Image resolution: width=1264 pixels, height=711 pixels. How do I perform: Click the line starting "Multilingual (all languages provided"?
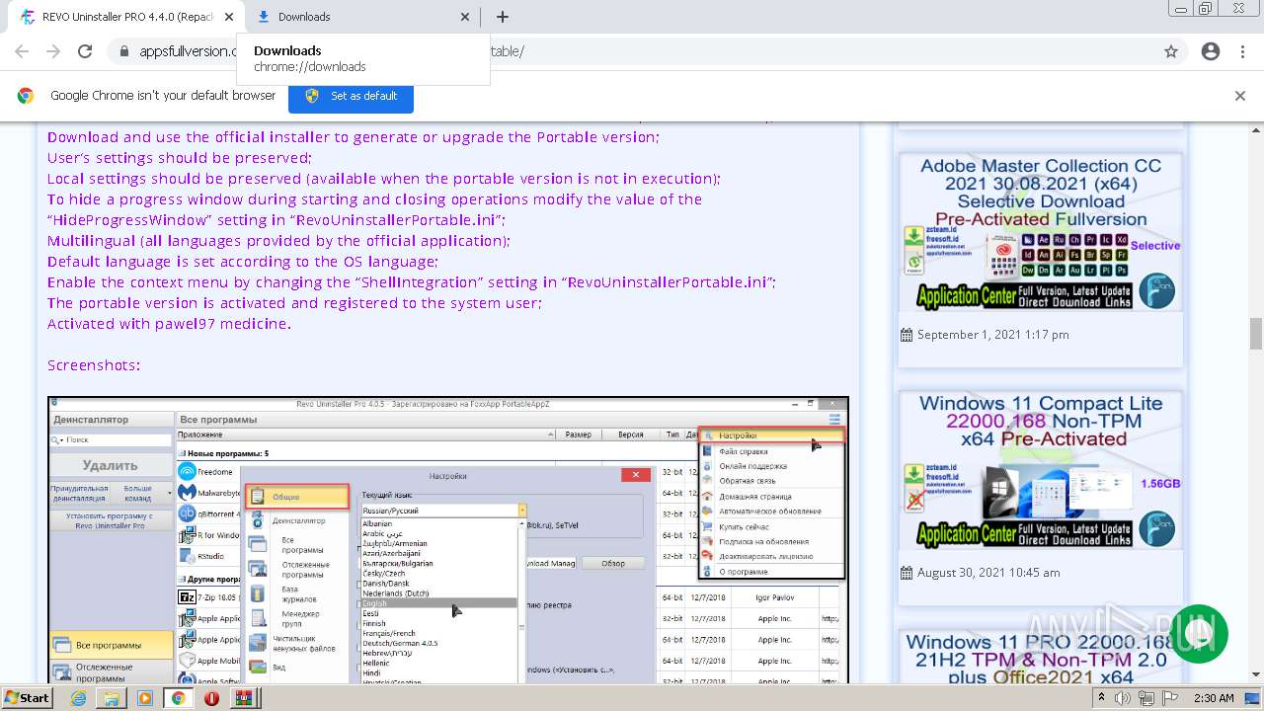[x=278, y=241]
